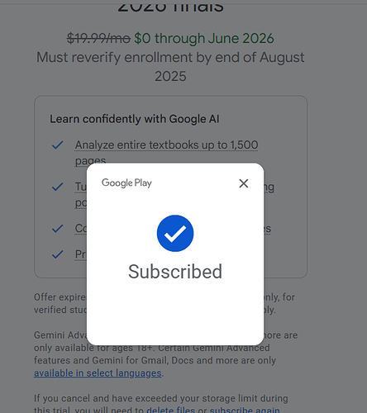Open the available in select languages link
This screenshot has height=413, width=367.
click(98, 373)
